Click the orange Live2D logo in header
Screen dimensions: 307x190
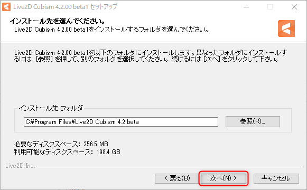286,28
